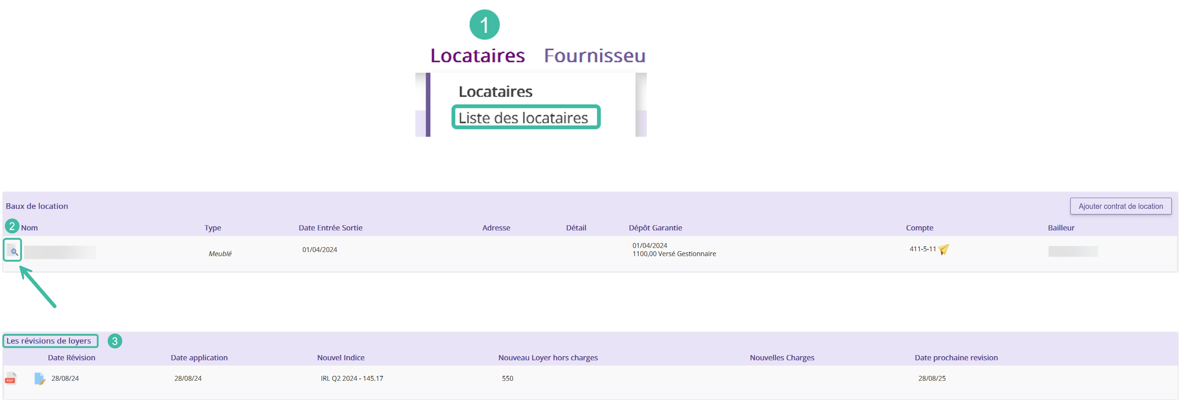
Task: Click the Meublé lease type cell
Action: click(x=220, y=253)
